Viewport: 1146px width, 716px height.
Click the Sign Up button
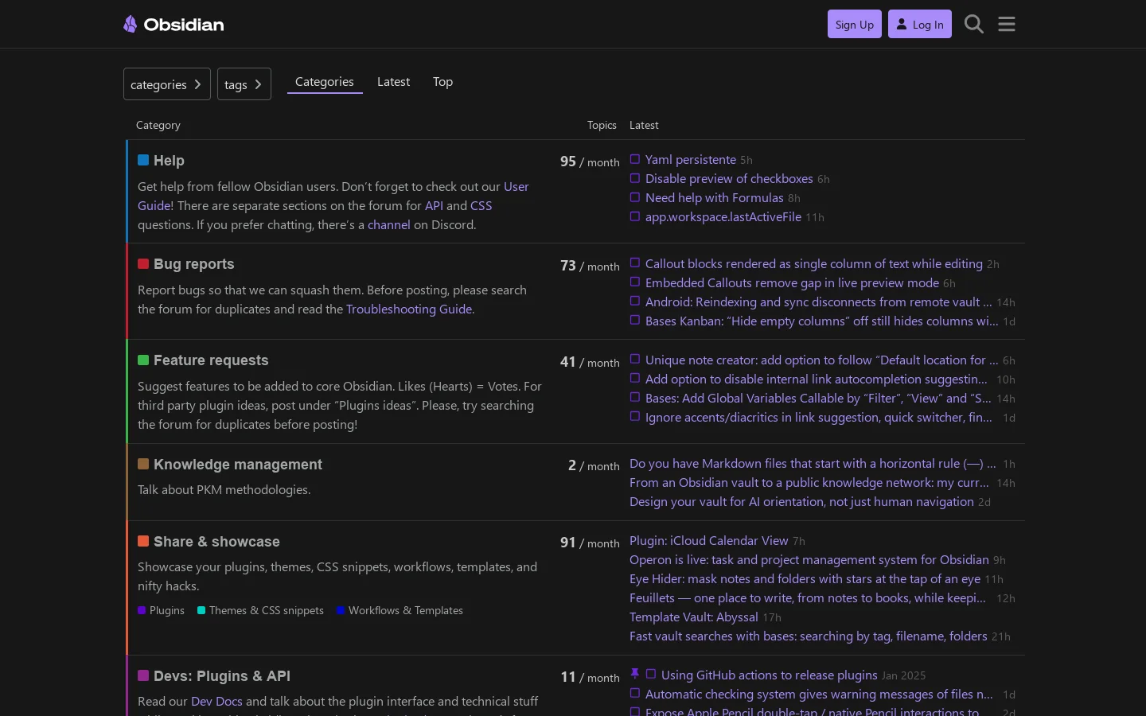click(x=855, y=25)
